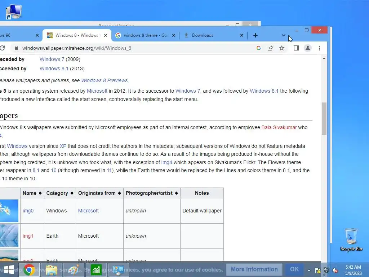Sort table by Category column
Viewport: 369px width, 277px height.
pyautogui.click(x=60, y=193)
